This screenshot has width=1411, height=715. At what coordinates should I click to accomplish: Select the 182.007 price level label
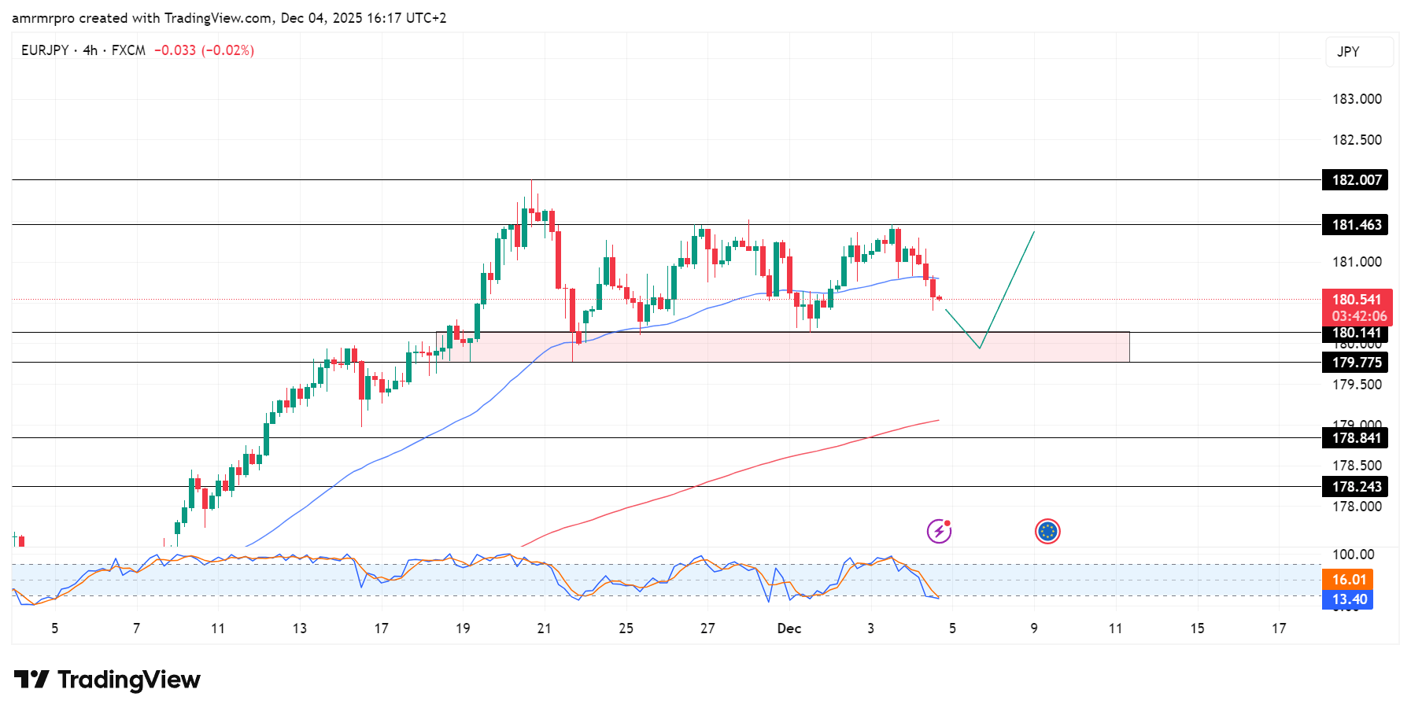(x=1355, y=180)
